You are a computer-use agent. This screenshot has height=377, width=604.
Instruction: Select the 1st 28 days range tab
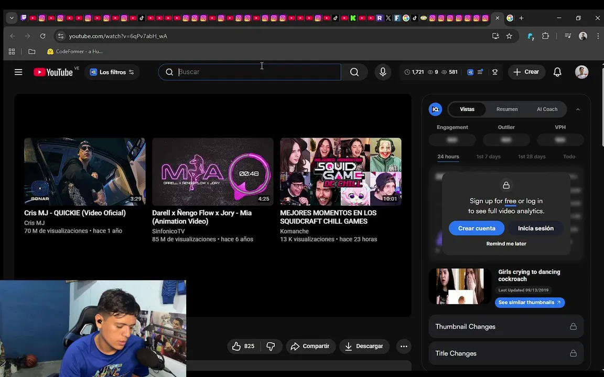tap(532, 157)
